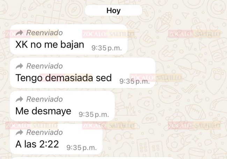Click the timestamp next to "Tengo demasiada sed"
This screenshot has height=159, width=227.
134,81
